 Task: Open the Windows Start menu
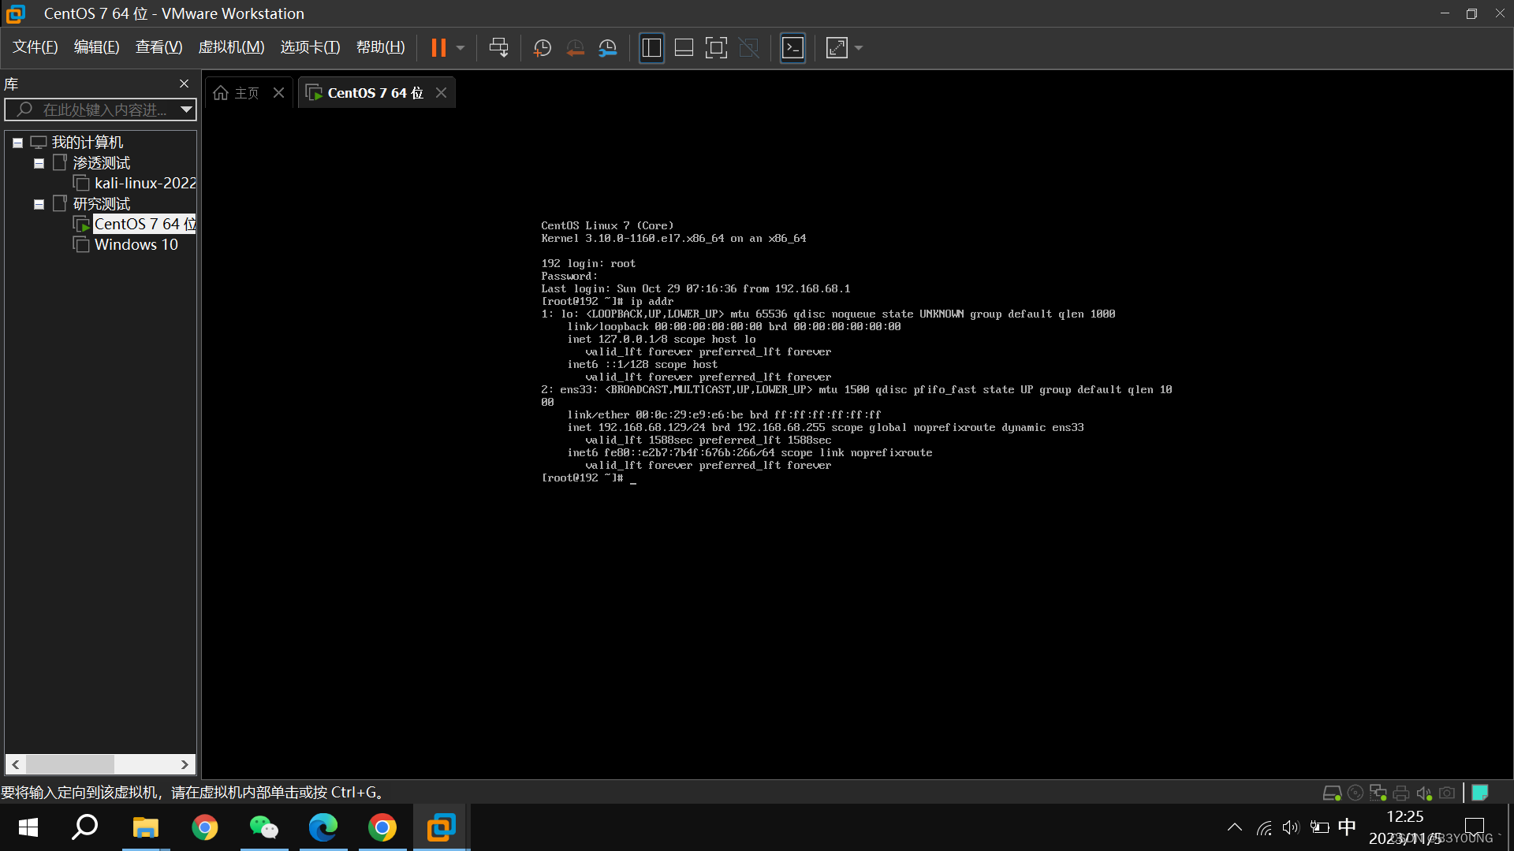coord(27,827)
